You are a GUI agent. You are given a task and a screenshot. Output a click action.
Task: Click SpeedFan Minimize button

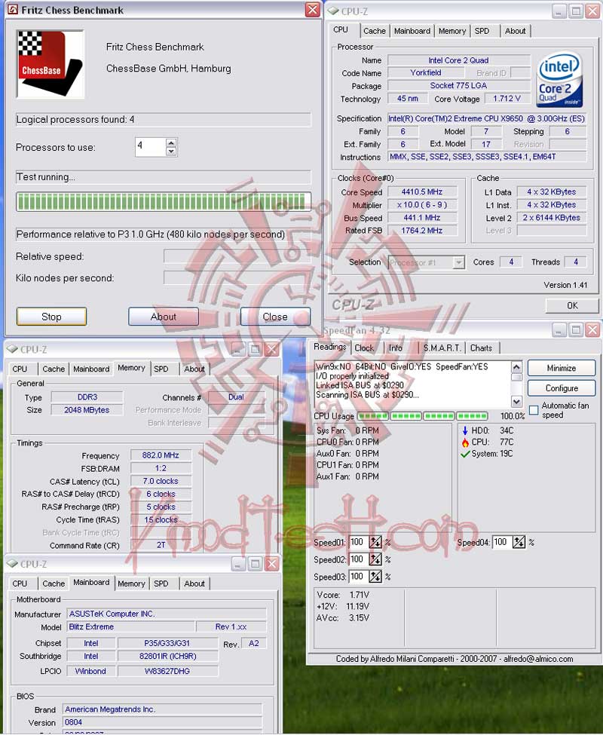click(562, 368)
